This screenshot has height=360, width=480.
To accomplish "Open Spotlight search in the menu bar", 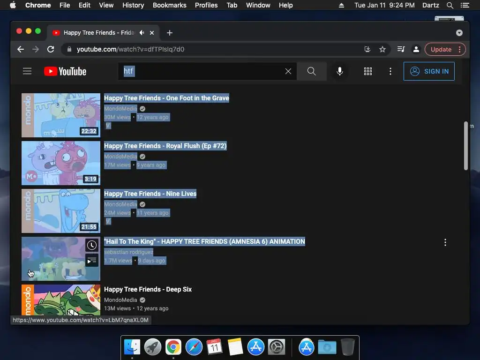I will [450, 5].
